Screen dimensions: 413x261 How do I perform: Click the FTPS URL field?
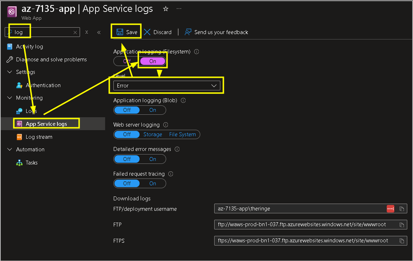click(310, 241)
